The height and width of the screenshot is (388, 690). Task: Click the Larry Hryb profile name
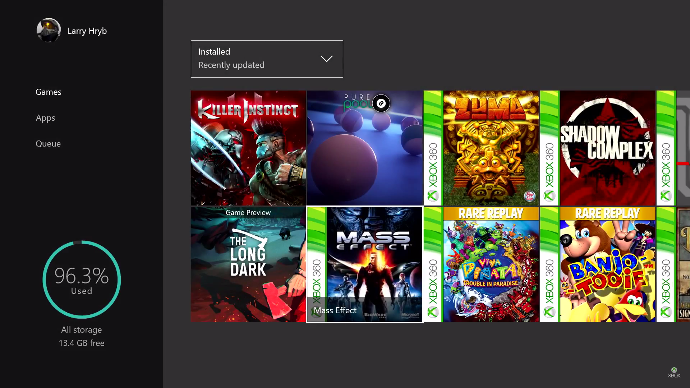[87, 31]
